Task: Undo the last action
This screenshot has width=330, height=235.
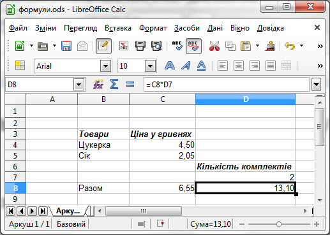Action: pos(290,46)
